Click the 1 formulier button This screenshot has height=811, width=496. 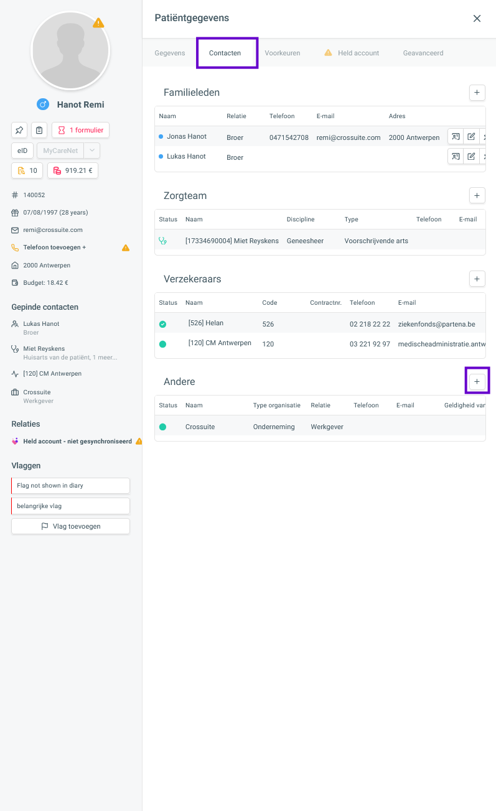80,130
